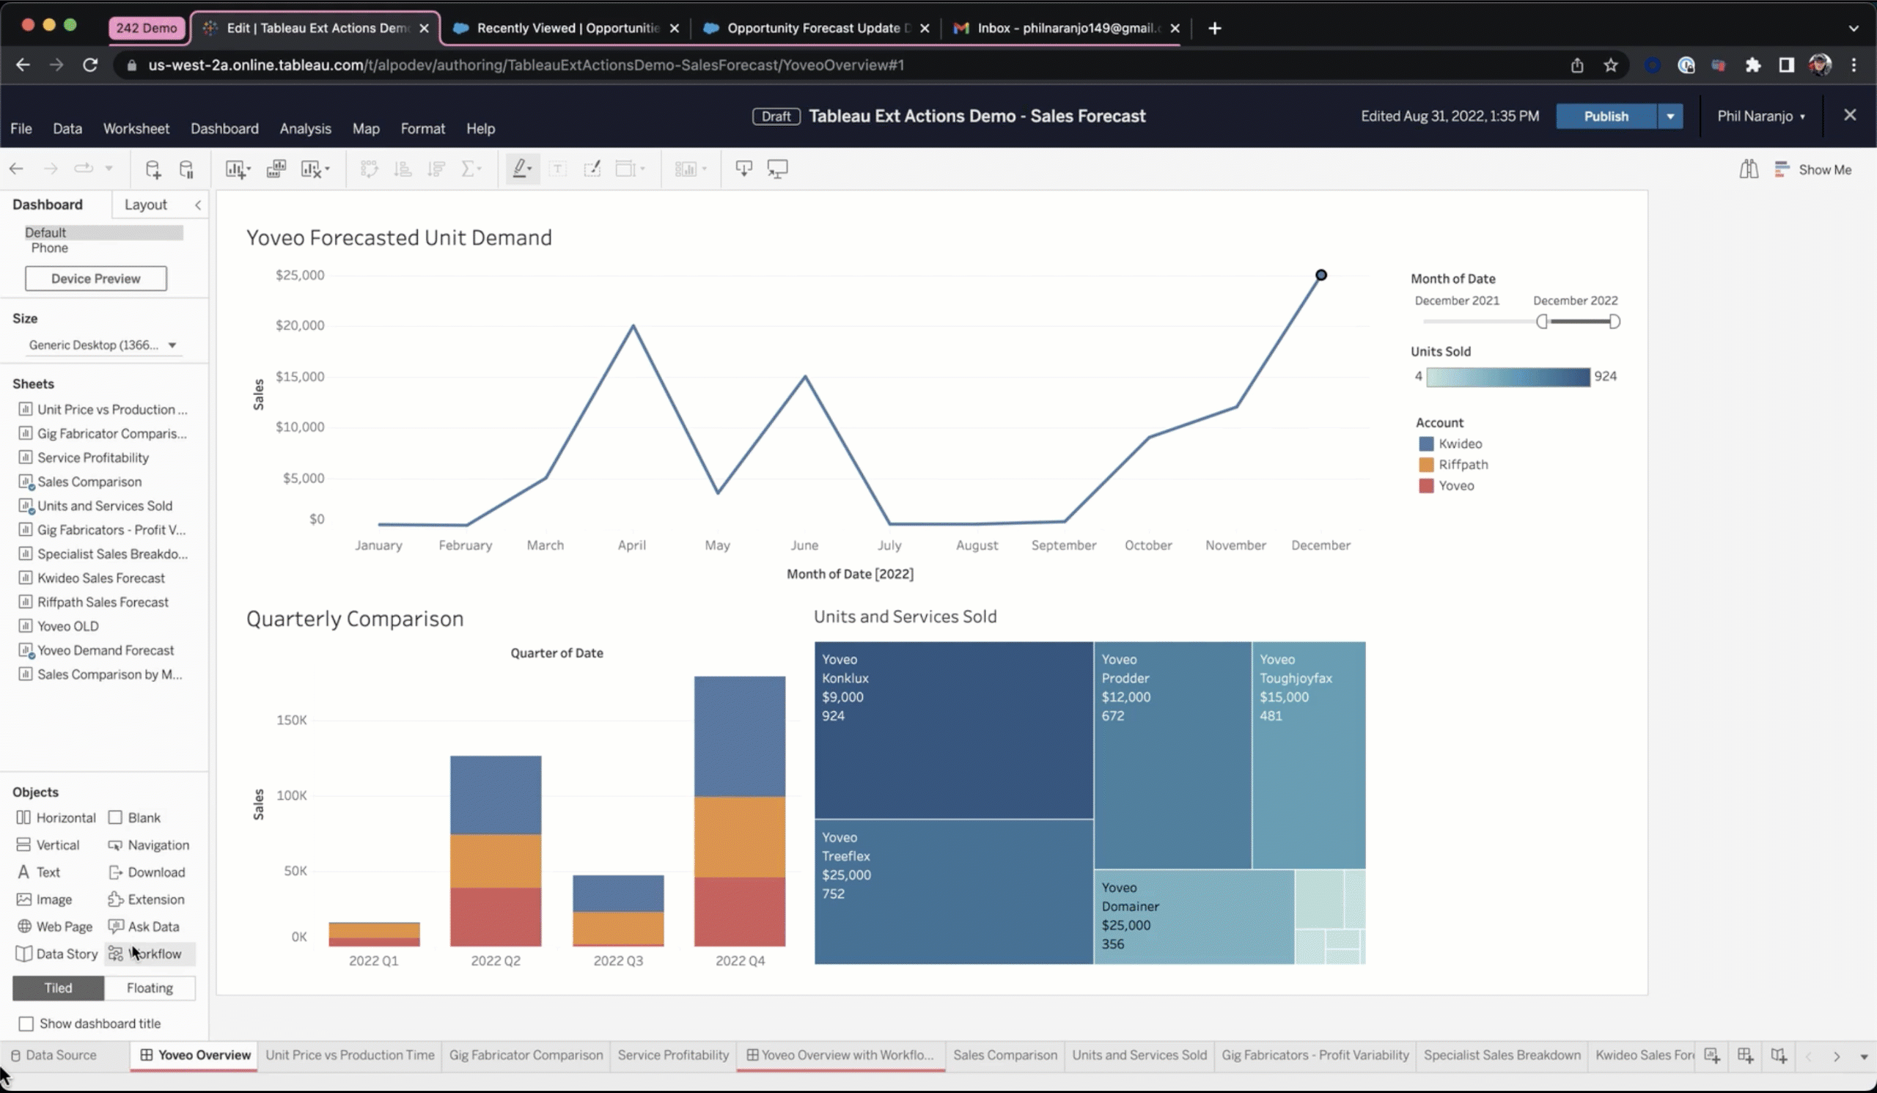Viewport: 1877px width, 1093px height.
Task: Open the Dashboard menu
Action: tap(224, 128)
